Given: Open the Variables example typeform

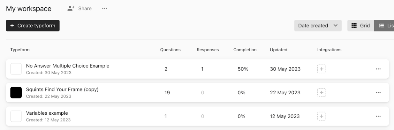Looking at the screenshot, I should [x=47, y=113].
